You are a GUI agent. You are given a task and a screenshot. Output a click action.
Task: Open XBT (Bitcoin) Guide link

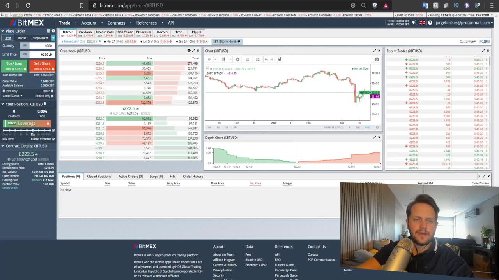tap(226, 41)
